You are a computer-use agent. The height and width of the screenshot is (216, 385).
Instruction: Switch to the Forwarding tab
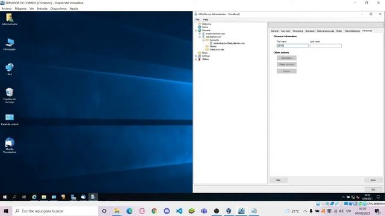(x=298, y=31)
